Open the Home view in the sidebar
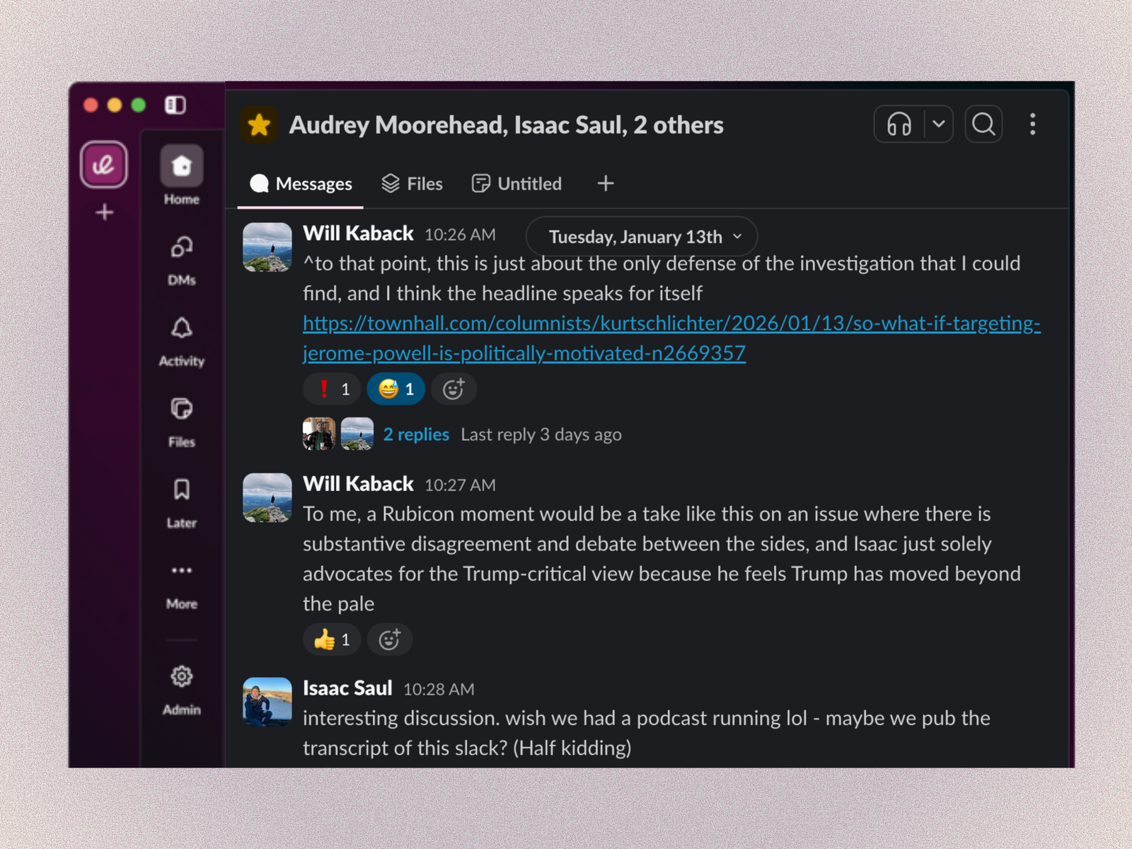Image resolution: width=1132 pixels, height=849 pixels. point(181,167)
